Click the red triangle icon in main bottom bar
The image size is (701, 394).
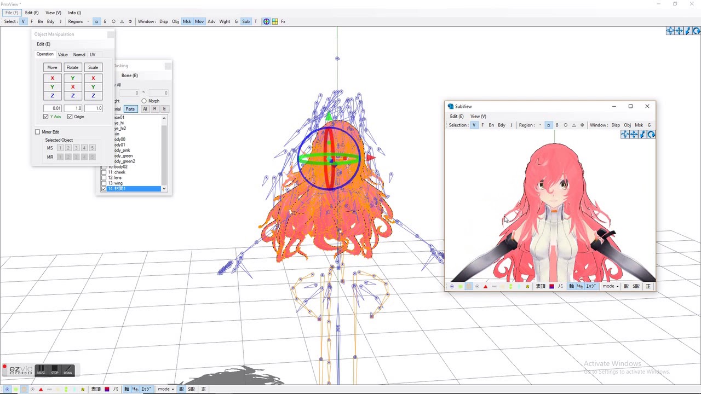click(41, 389)
